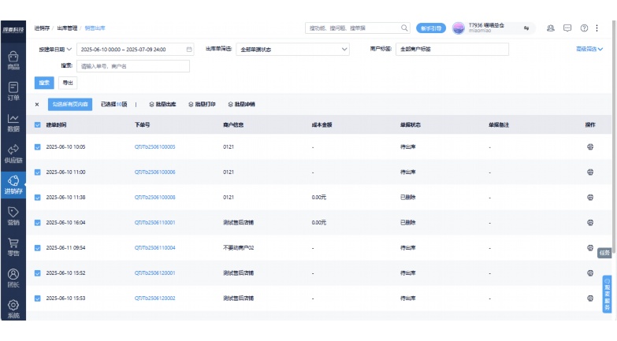
Task: Click the blue 搜索 search button
Action: 44,83
